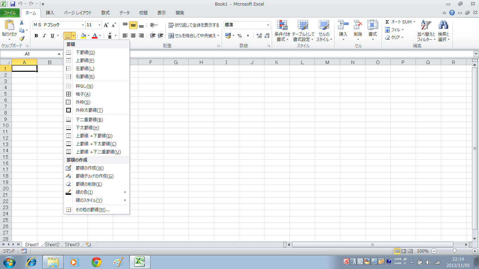Toggle middle vertical alignment button
This screenshot has height=269, width=479.
tap(133, 25)
